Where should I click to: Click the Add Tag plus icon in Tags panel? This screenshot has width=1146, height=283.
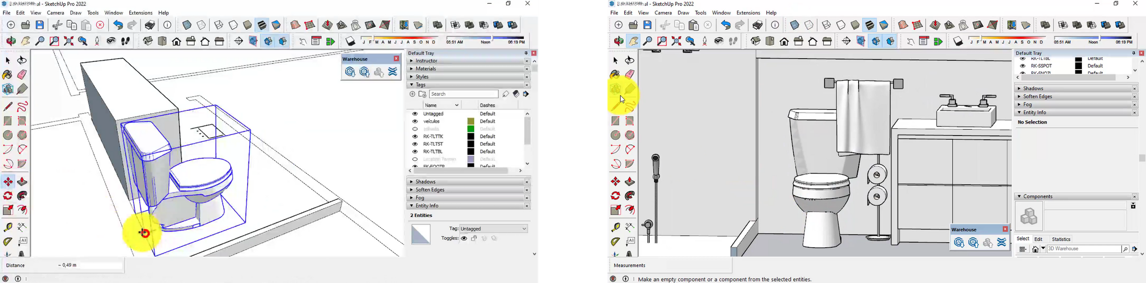click(x=412, y=94)
